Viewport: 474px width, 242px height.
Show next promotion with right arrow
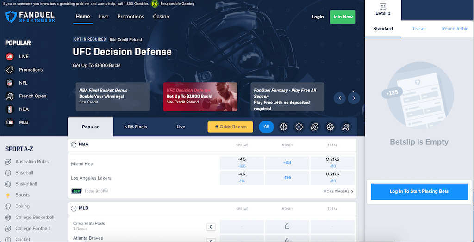pos(354,98)
